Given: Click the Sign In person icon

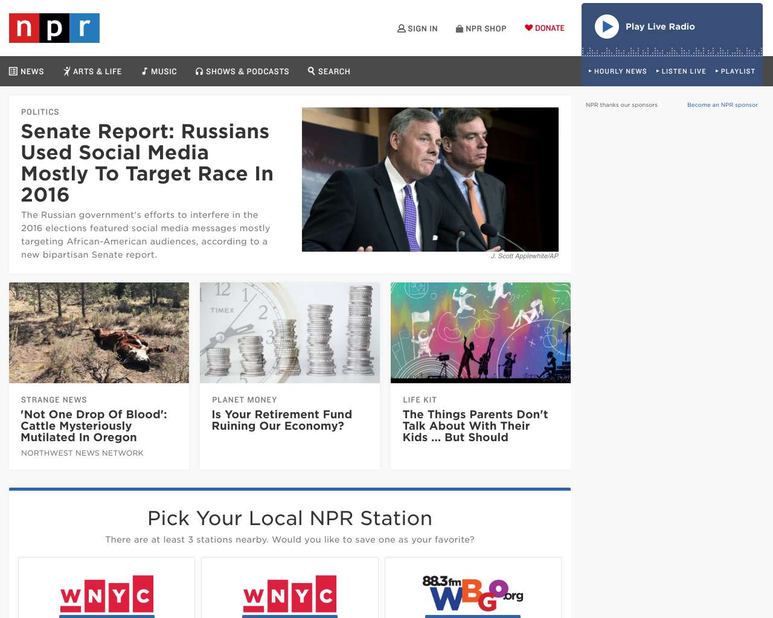Looking at the screenshot, I should (x=401, y=28).
